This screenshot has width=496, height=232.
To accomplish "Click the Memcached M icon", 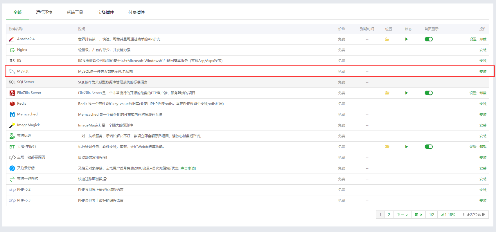I will click(12, 115).
